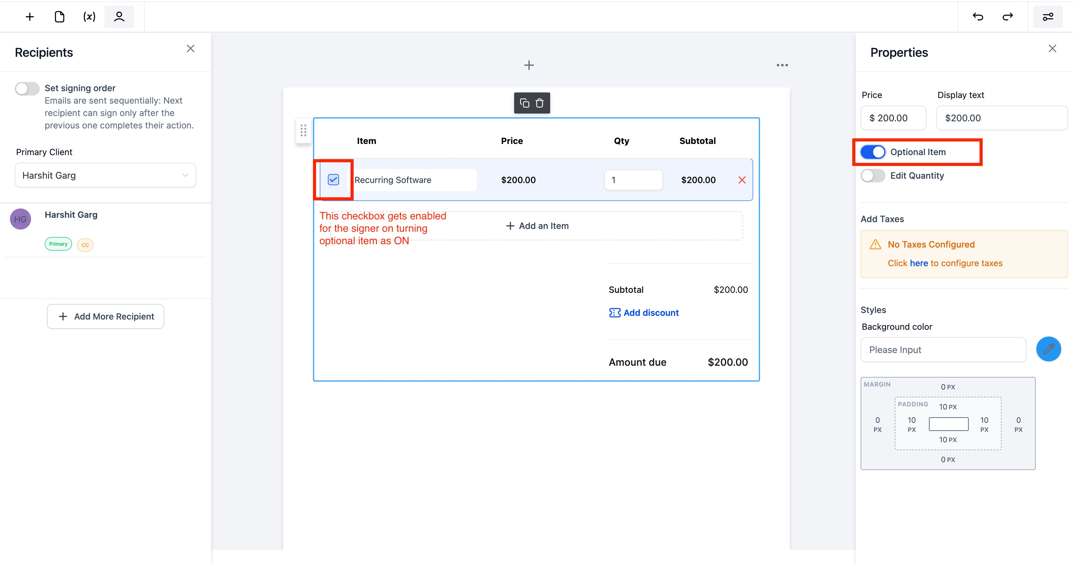Edit the Display text field
Screen dimensions: 1073x564
click(x=1002, y=118)
